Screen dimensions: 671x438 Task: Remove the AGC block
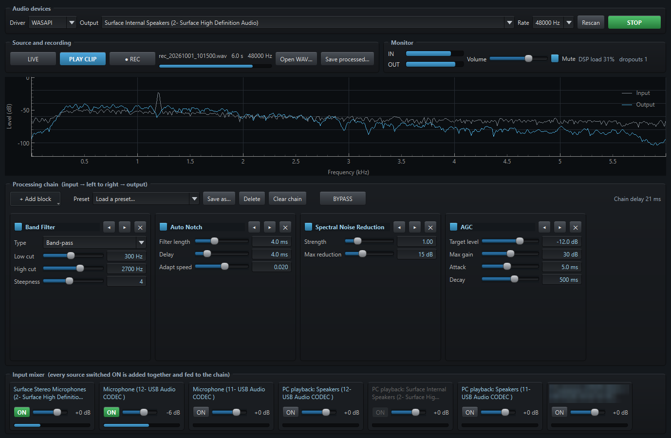coord(576,227)
